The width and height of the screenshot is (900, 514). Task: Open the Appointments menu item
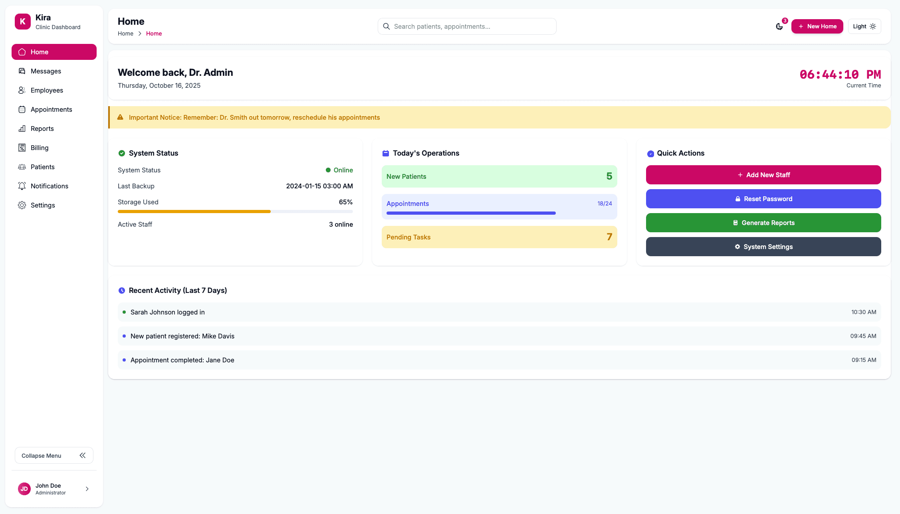coord(51,109)
